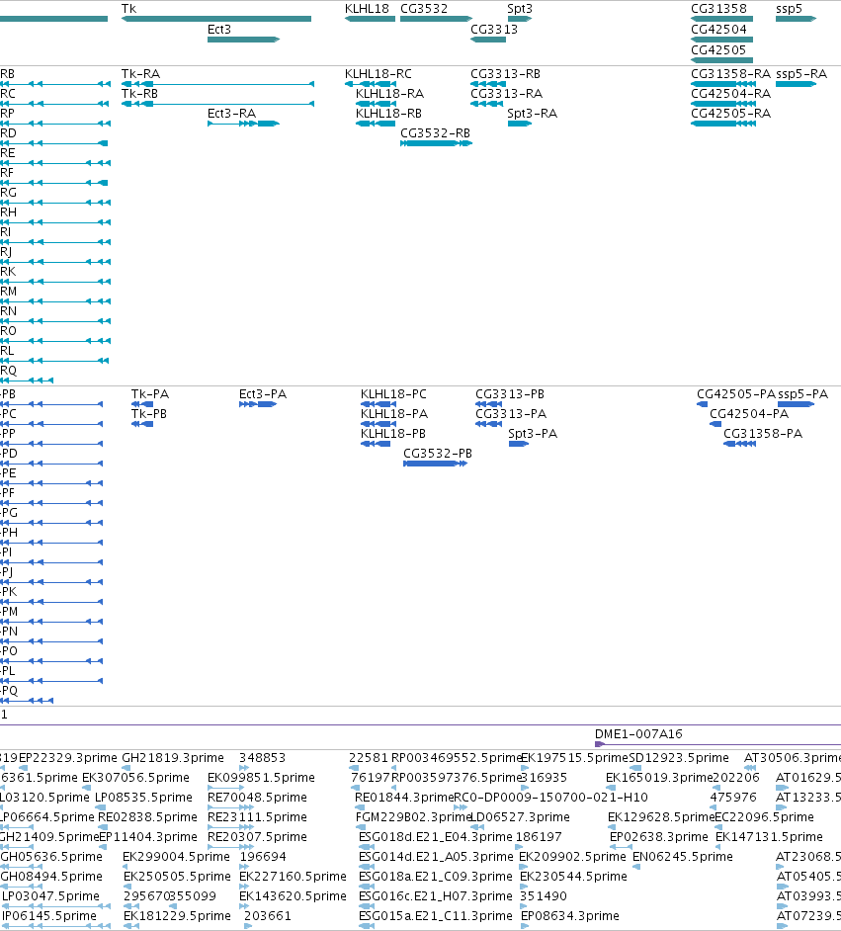Select the CG31358 gene label

(718, 9)
